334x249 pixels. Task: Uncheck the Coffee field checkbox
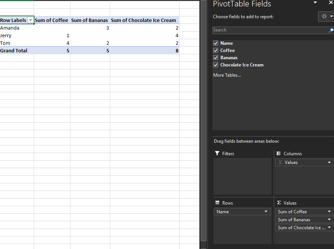point(215,50)
